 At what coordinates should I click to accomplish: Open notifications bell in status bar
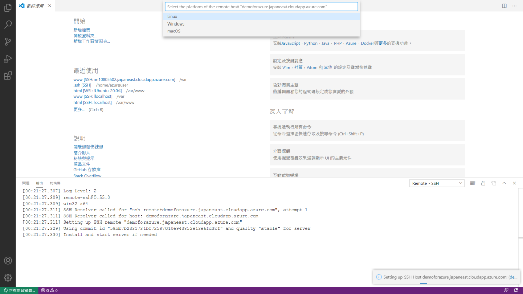coord(516,290)
